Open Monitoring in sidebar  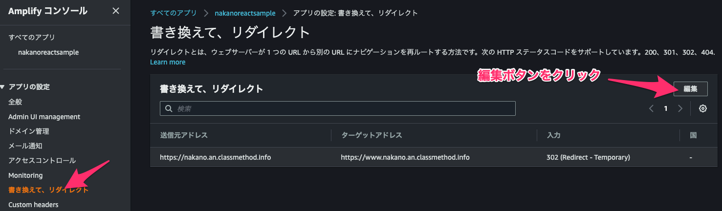point(25,175)
